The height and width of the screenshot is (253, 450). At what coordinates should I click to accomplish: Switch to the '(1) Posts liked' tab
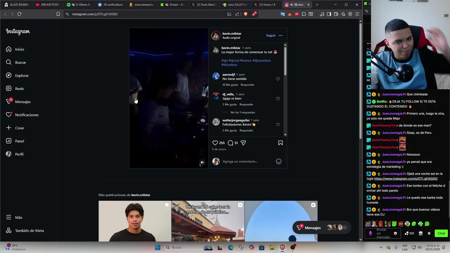point(204,5)
